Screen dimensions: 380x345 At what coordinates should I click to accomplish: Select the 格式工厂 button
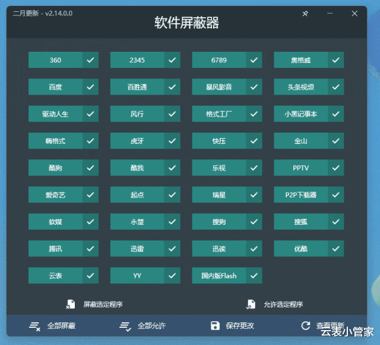click(219, 114)
